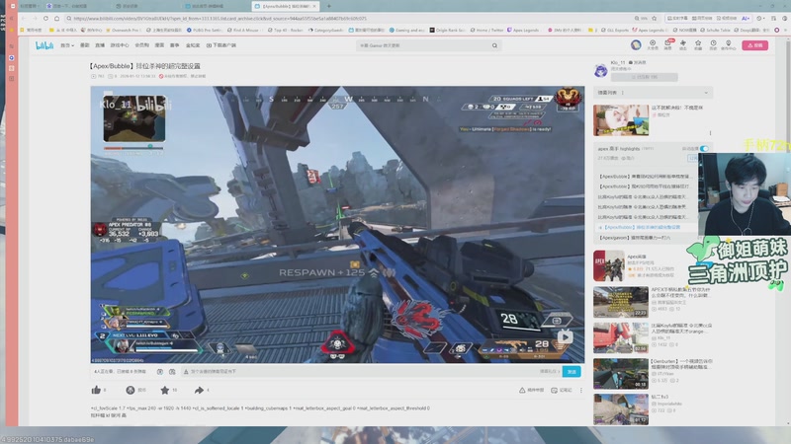Open the active Apex/Bubble browser tab
This screenshot has width=791, height=444.
click(x=285, y=6)
